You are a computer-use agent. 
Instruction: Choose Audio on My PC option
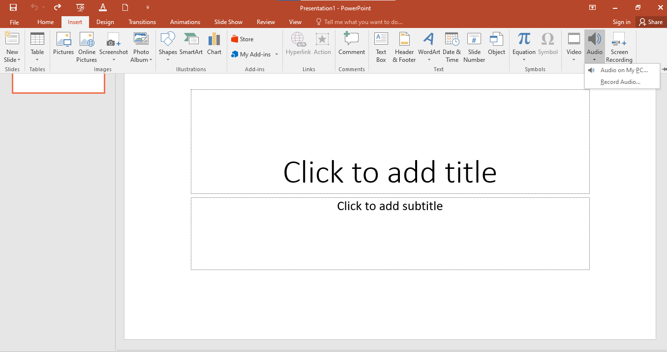pyautogui.click(x=622, y=70)
